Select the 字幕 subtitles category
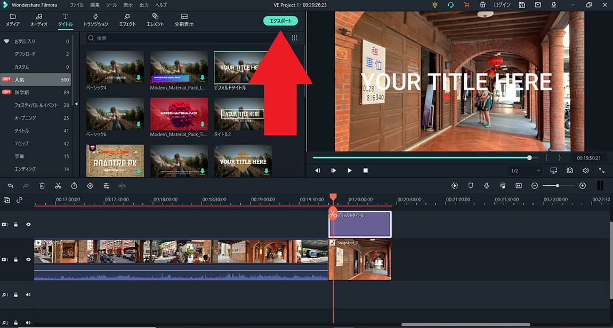Viewport: 613px width, 328px height. (x=36, y=156)
